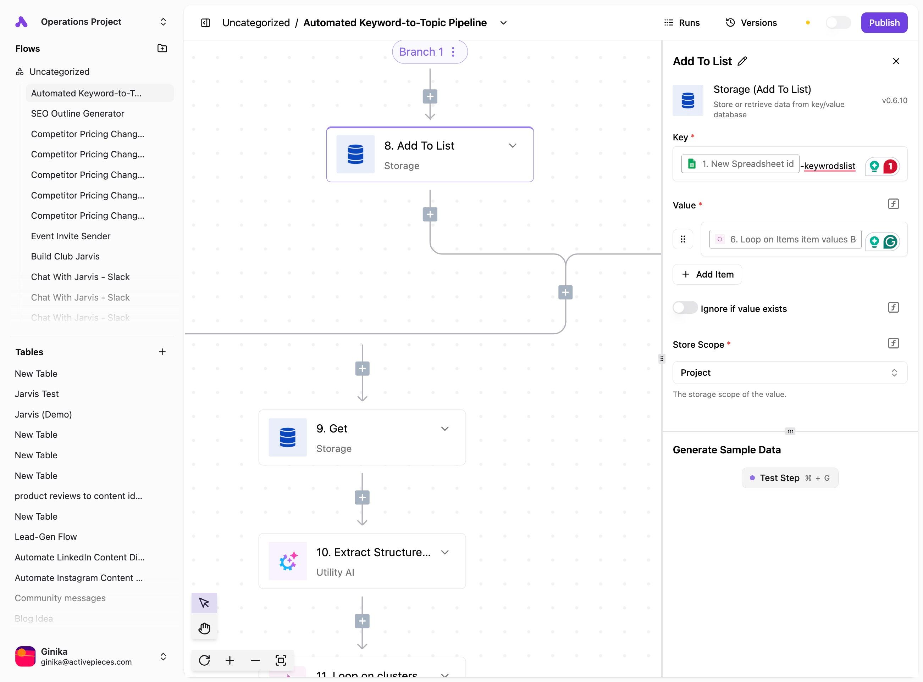Click the drag handle beside the Value item
This screenshot has height=682, width=923.
pyautogui.click(x=682, y=239)
